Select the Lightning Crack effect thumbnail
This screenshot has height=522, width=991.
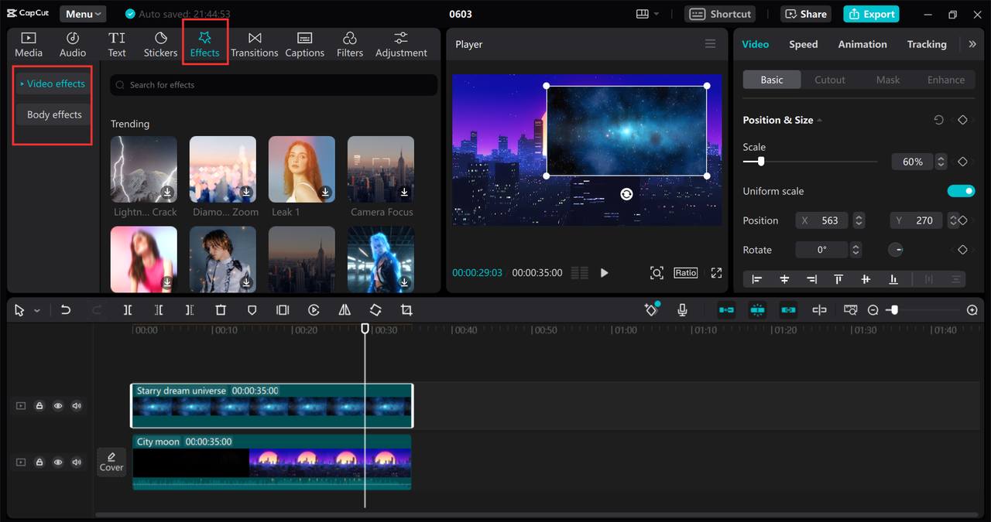144,169
